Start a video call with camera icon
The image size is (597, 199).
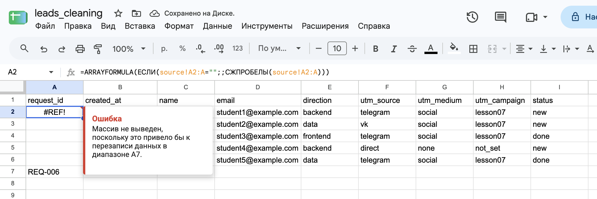tap(531, 17)
